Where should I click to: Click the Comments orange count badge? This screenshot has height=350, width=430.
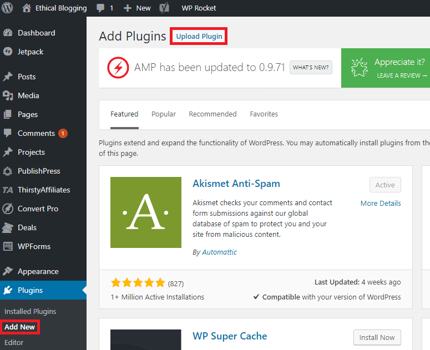(x=63, y=134)
